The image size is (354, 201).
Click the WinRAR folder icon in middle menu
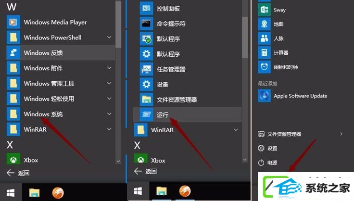140,130
